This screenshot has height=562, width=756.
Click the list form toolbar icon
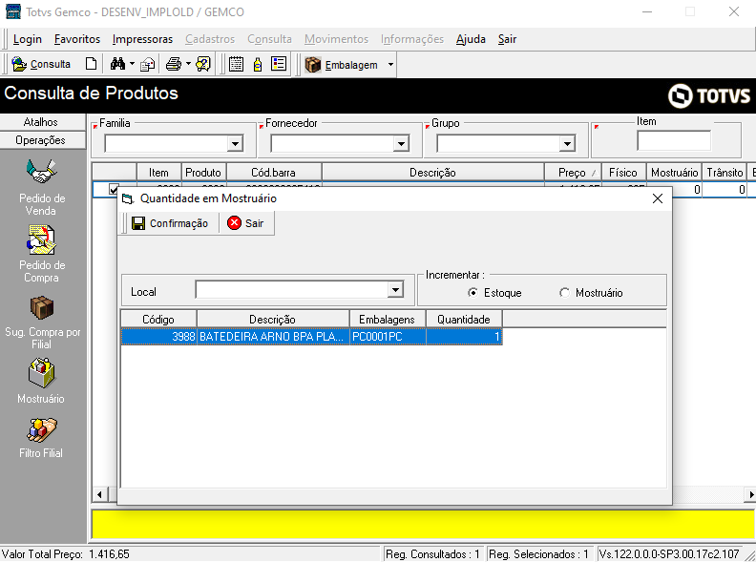[x=279, y=64]
